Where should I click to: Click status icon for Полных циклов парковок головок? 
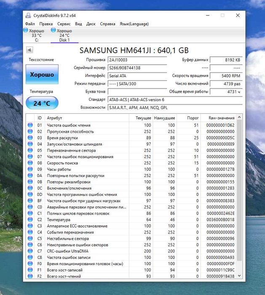click(x=30, y=213)
